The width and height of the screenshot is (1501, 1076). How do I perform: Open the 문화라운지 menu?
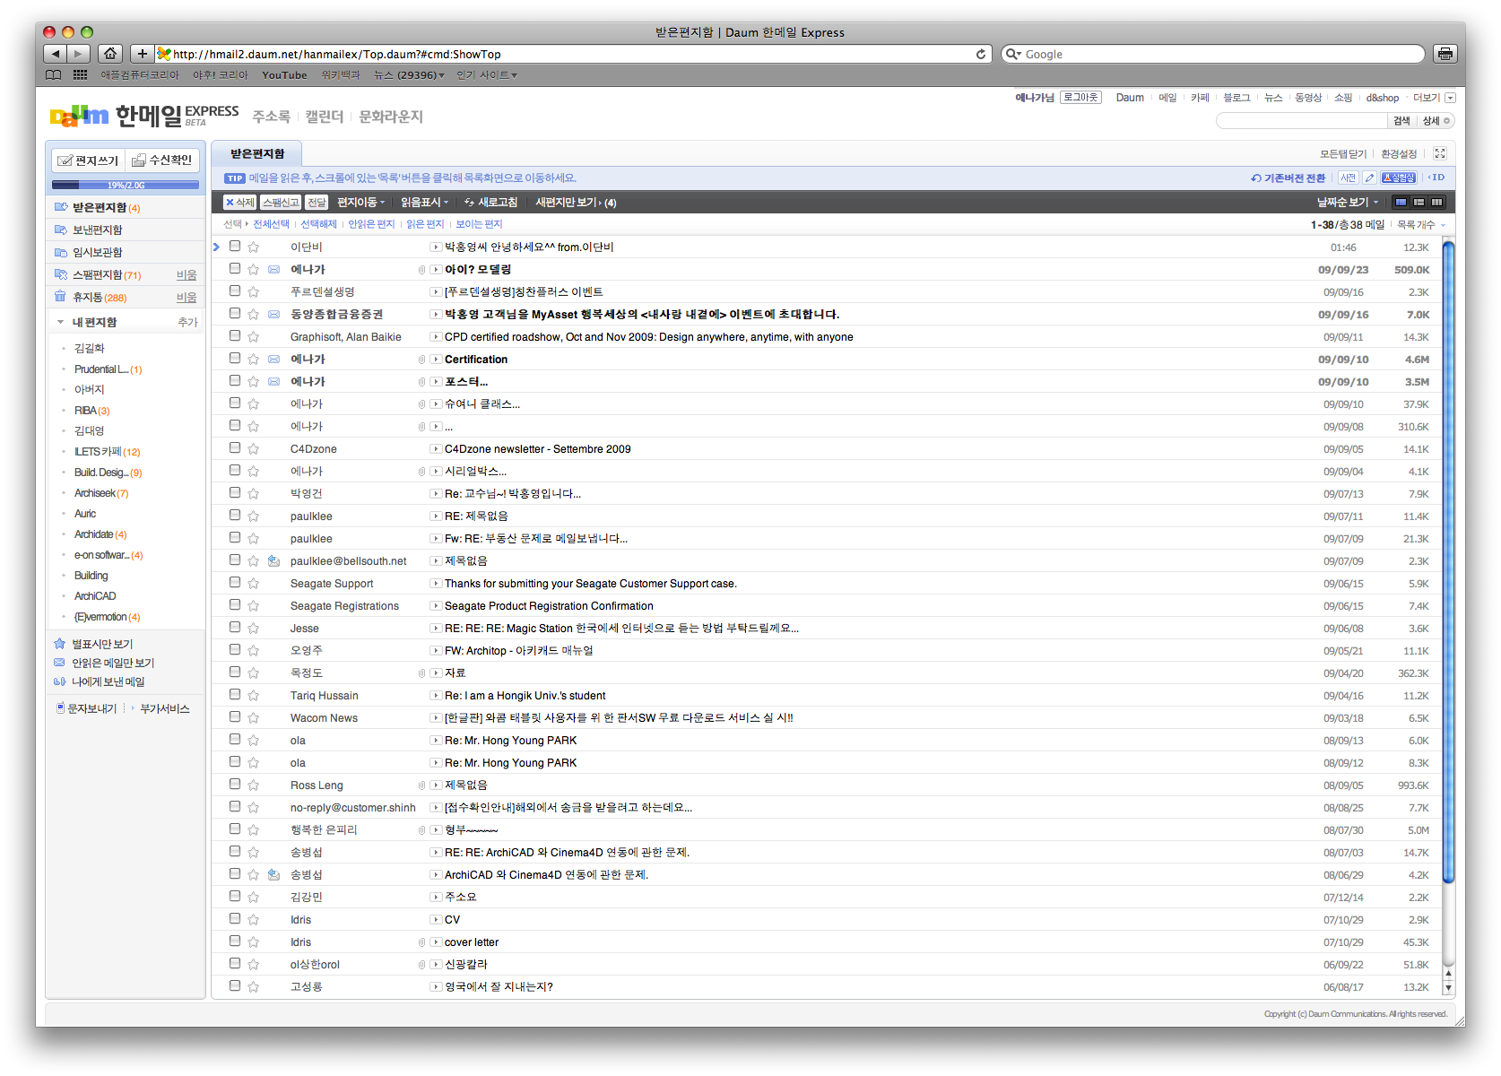coord(391,117)
